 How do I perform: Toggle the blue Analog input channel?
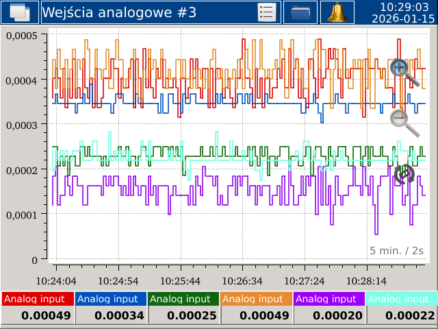[x=110, y=299]
